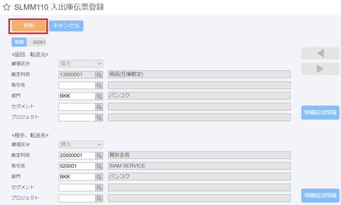Screen dimensions: 341x205
Task: Click the キャンセル button
Action: 66,26
